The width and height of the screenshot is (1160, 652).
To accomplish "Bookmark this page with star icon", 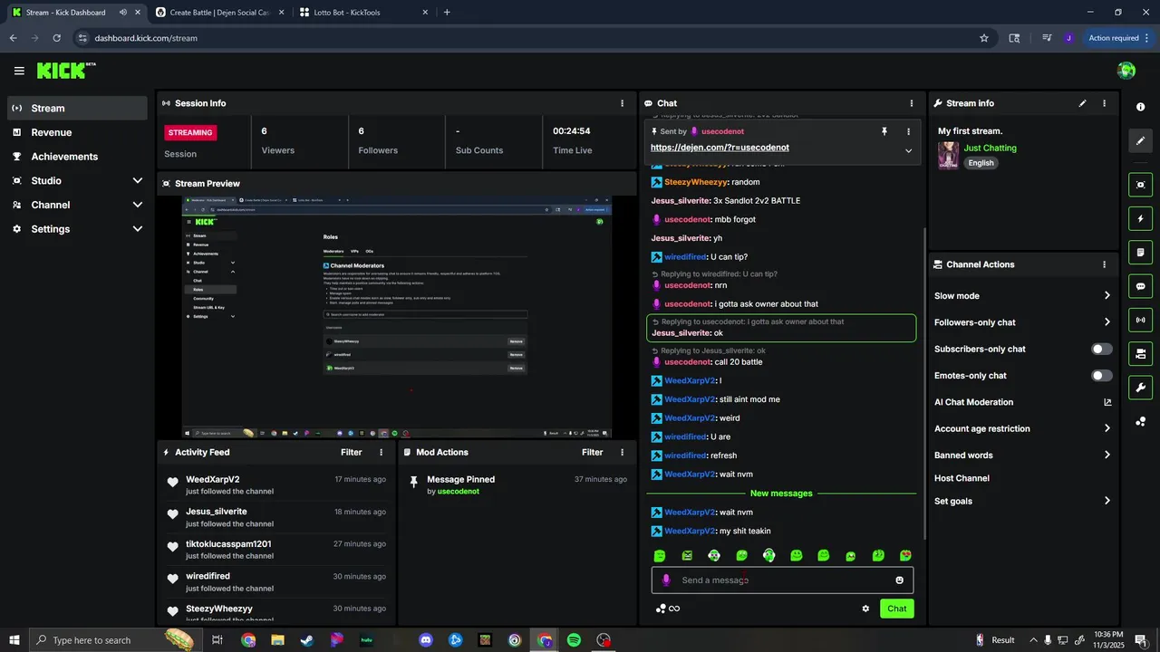I will point(983,38).
